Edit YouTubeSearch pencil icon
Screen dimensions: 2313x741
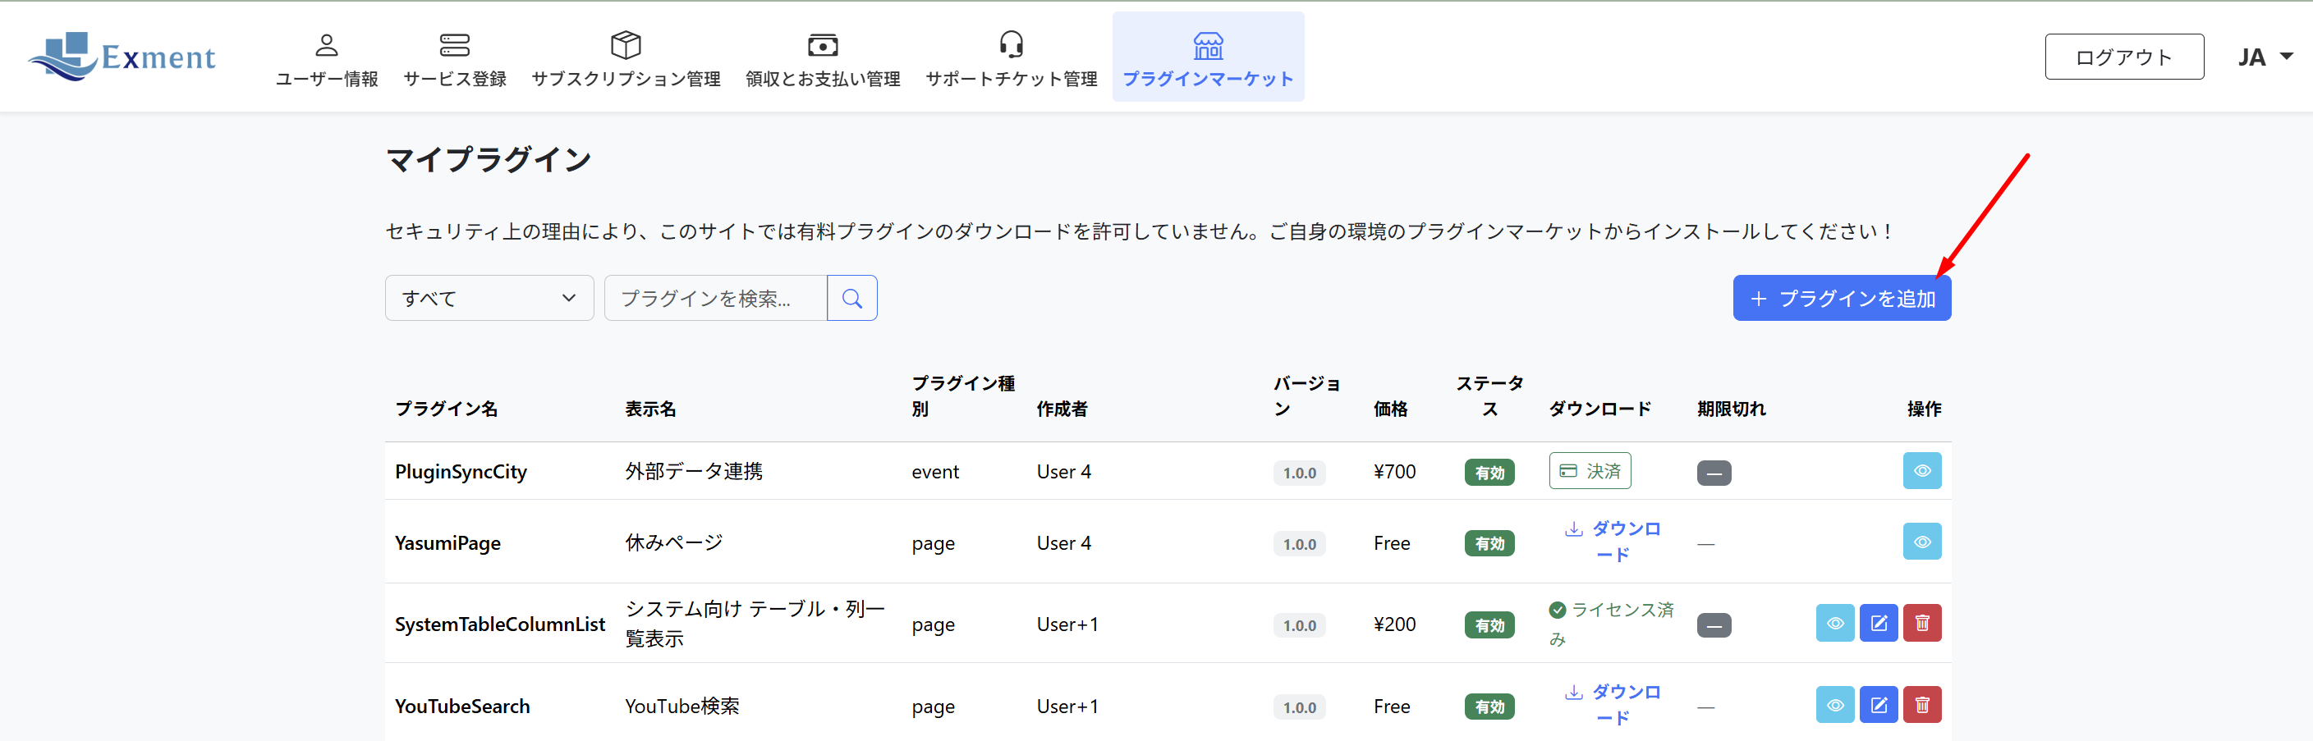point(1879,705)
